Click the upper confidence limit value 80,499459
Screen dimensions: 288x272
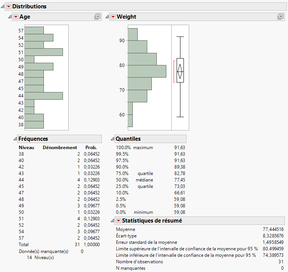coord(273,249)
